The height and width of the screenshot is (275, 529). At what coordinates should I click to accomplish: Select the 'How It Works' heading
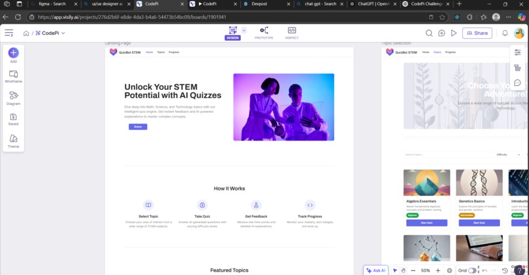[x=230, y=188]
